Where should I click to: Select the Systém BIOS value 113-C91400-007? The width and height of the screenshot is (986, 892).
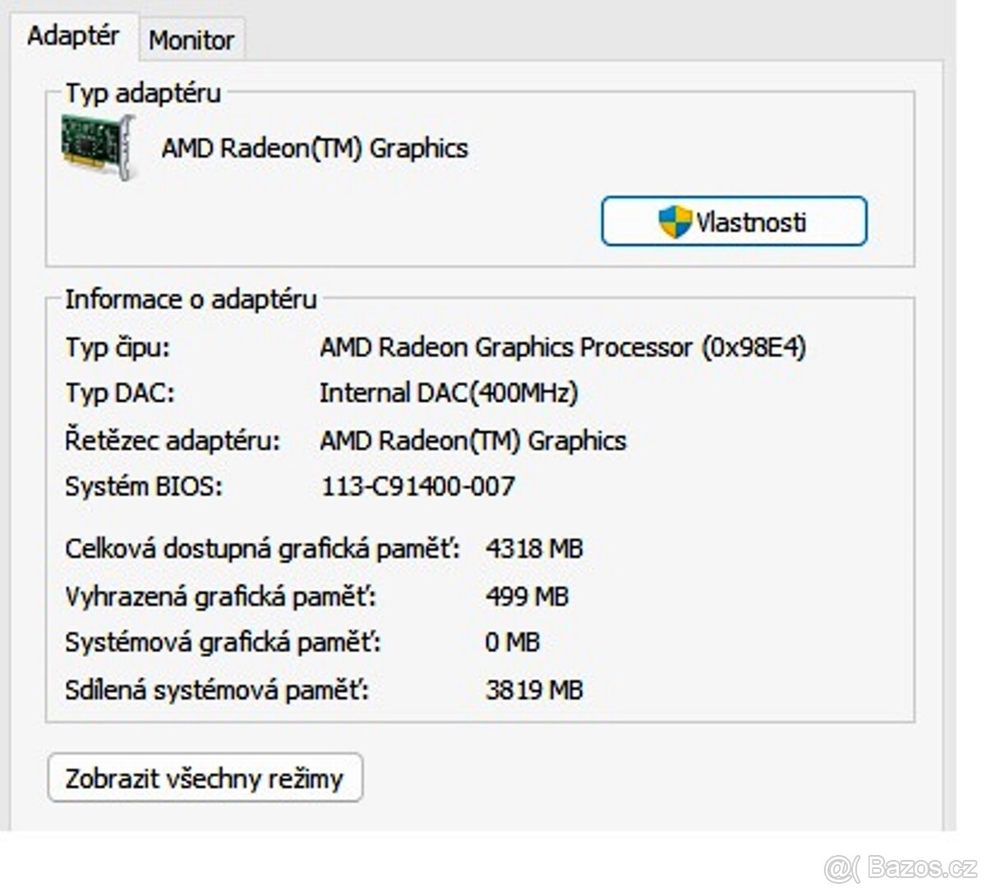(419, 486)
